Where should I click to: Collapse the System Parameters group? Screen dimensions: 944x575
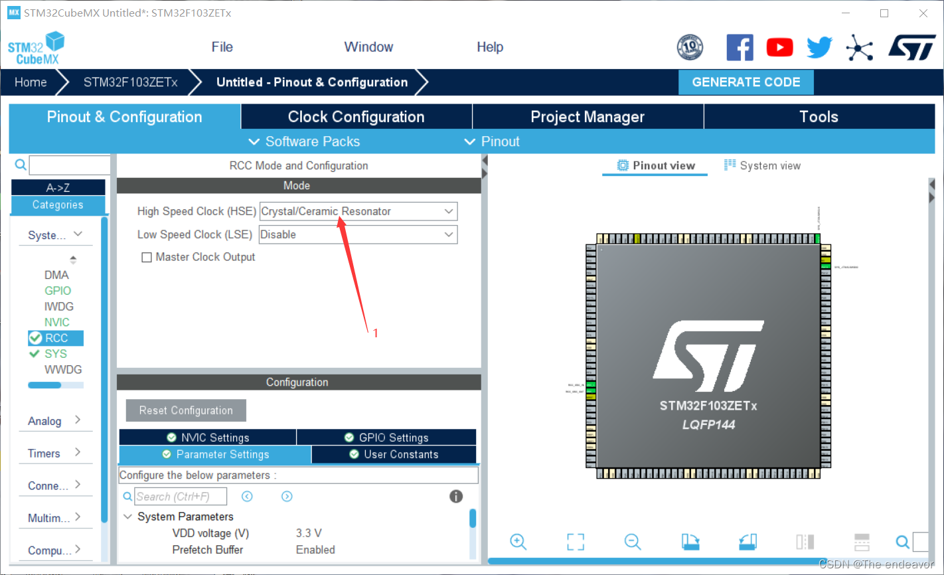pyautogui.click(x=128, y=517)
